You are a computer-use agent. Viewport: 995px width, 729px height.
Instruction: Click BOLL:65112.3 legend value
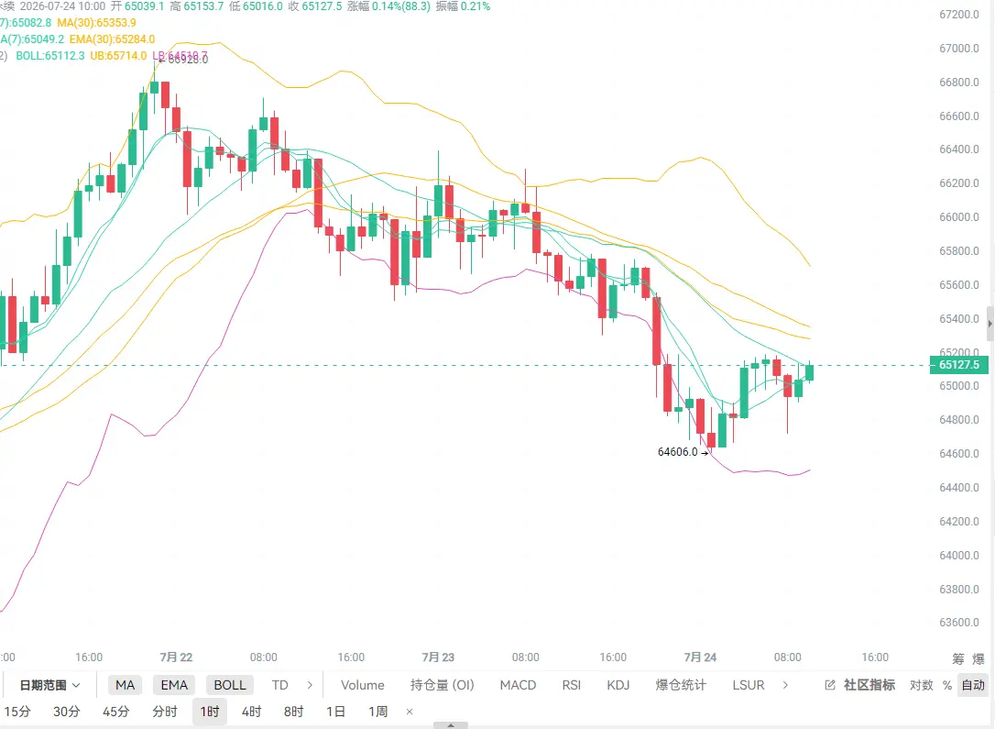click(x=50, y=56)
